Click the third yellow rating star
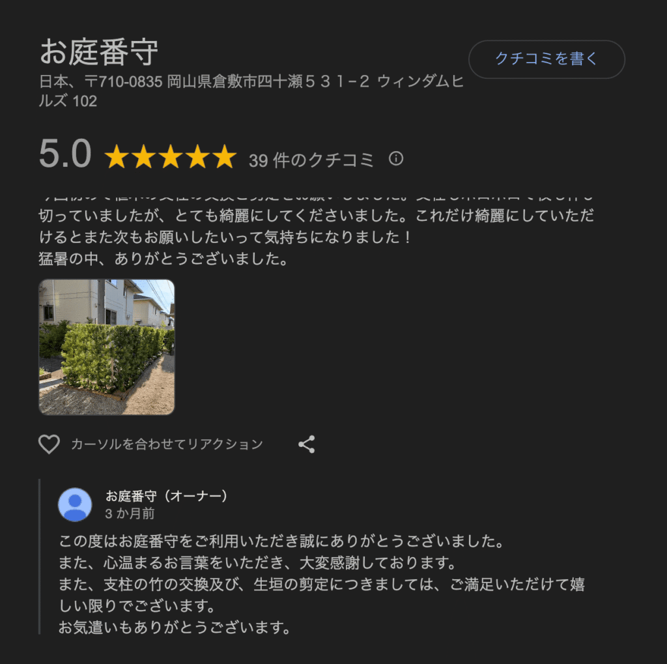667x664 pixels. coord(171,156)
